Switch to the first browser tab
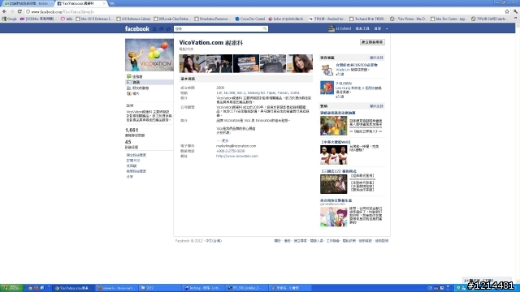This screenshot has height=292, width=520. [27, 3]
